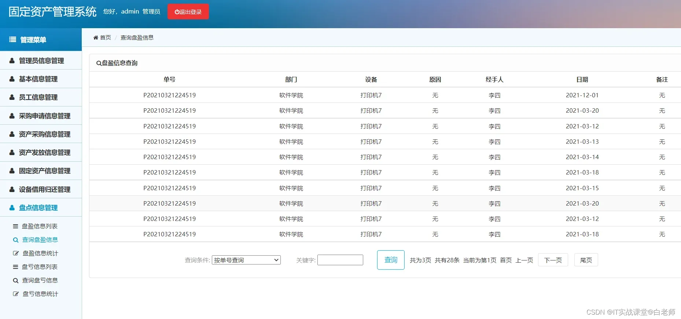
Task: Click the magnifier icon in 盘盈信息查询 header
Action: click(x=99, y=63)
